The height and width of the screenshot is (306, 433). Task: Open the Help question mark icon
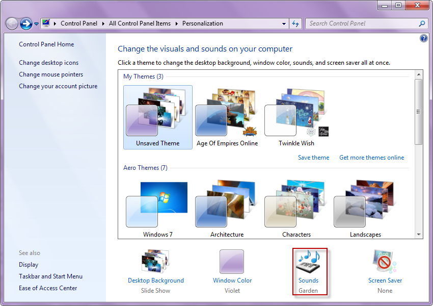(x=424, y=38)
